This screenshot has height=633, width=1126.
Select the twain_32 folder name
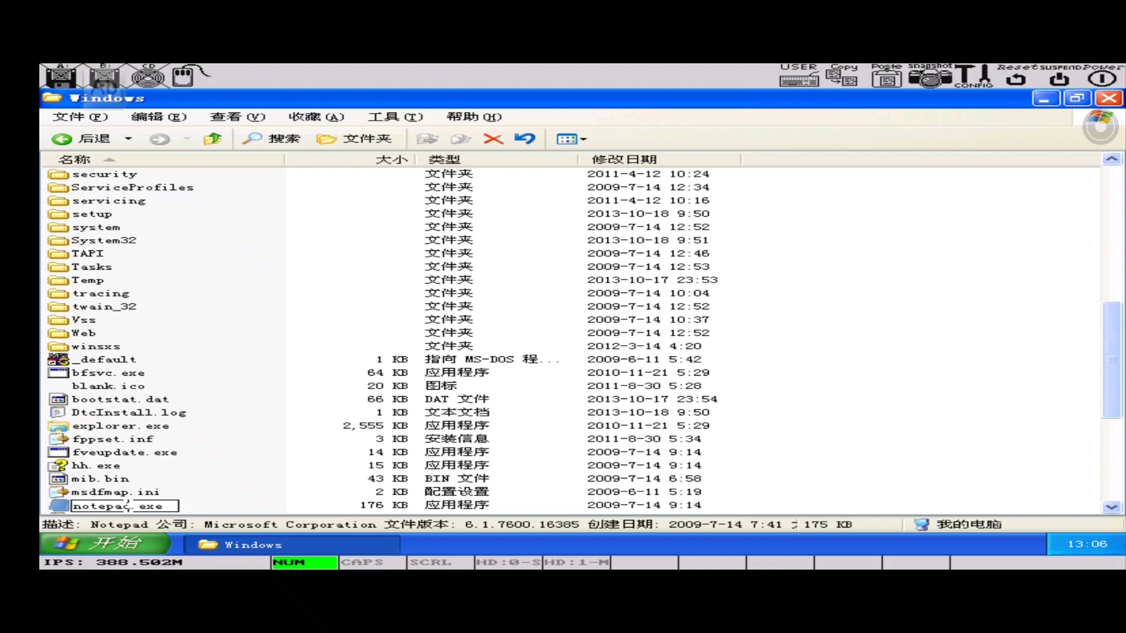pyautogui.click(x=104, y=307)
